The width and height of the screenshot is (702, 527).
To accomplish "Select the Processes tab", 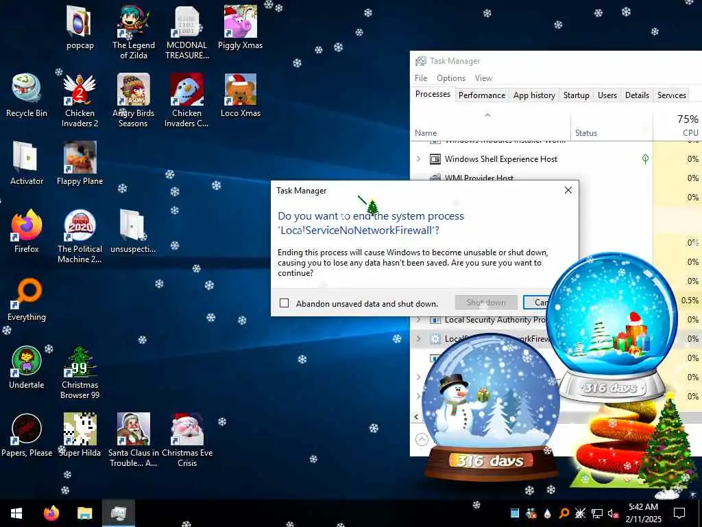I will (433, 94).
